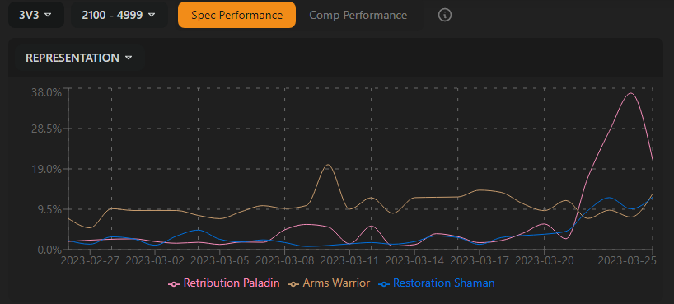Click the Retribution Paladin pink legend marker
Screen dimensions: 674x304
174,283
